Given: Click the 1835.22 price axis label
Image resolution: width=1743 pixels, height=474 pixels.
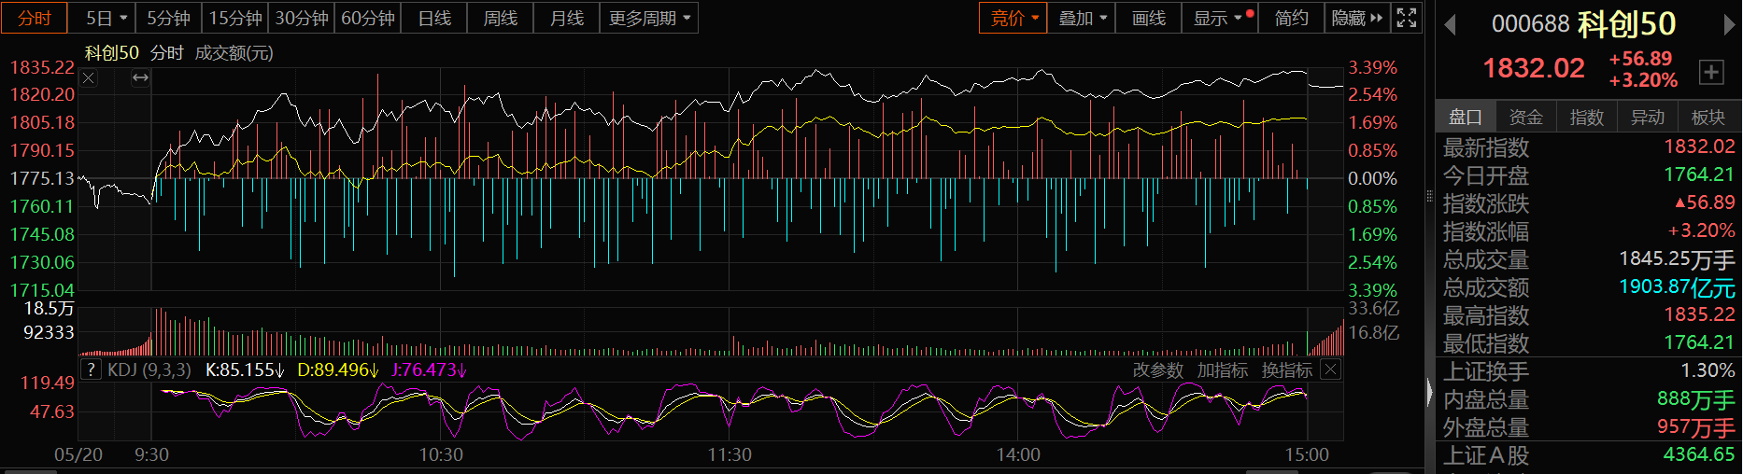Looking at the screenshot, I should (42, 67).
